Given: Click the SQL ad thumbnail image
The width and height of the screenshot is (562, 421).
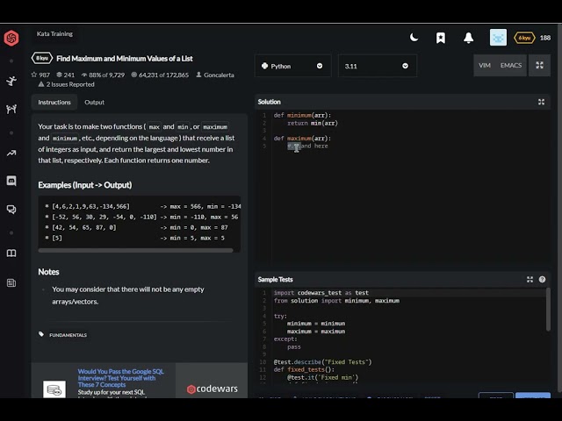Looking at the screenshot, I should pos(54,389).
